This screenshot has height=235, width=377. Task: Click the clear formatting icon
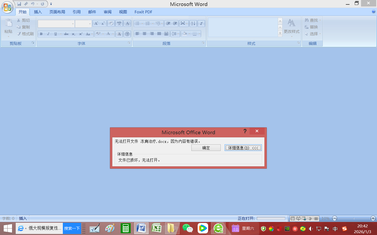coord(111,23)
